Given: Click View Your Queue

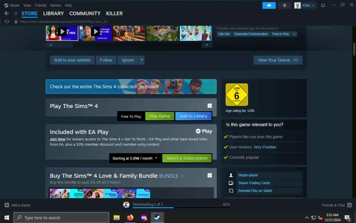Looking at the screenshot, I should (x=278, y=60).
